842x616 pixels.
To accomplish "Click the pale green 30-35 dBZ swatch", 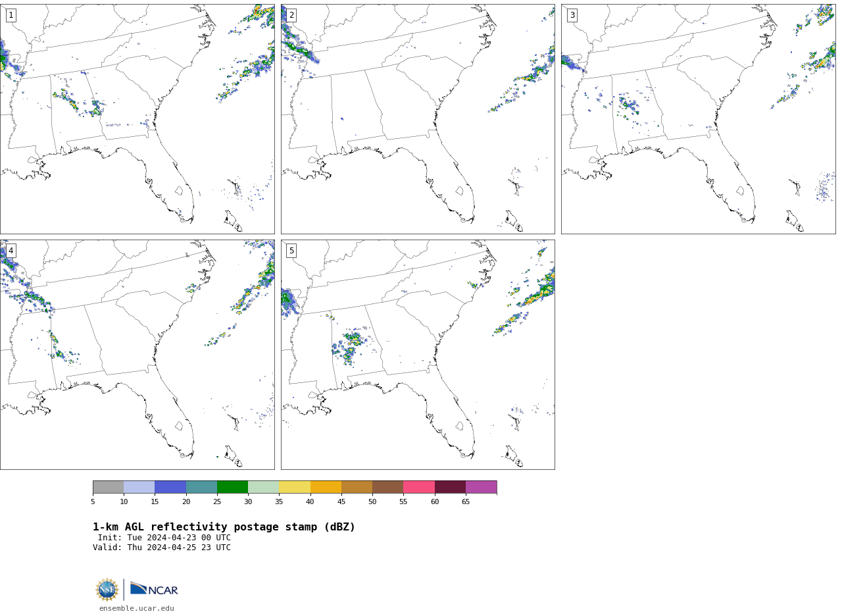I will 264,487.
